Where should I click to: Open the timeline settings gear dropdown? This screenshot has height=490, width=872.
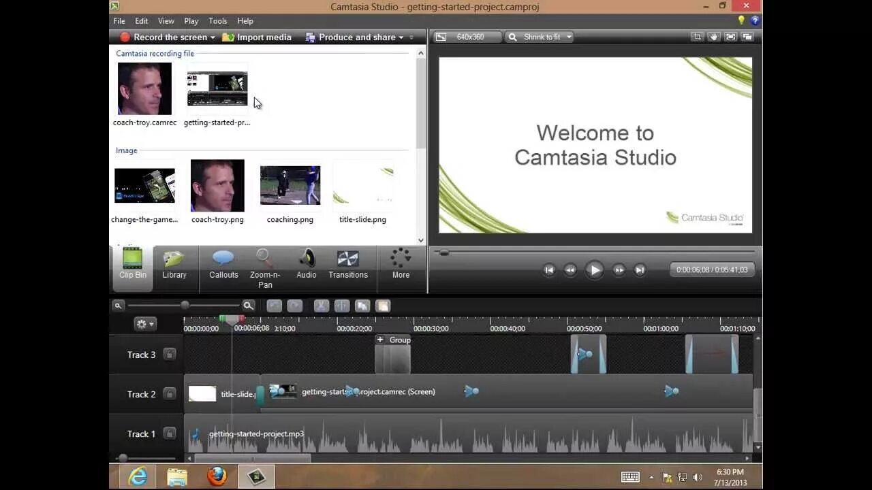pos(145,324)
